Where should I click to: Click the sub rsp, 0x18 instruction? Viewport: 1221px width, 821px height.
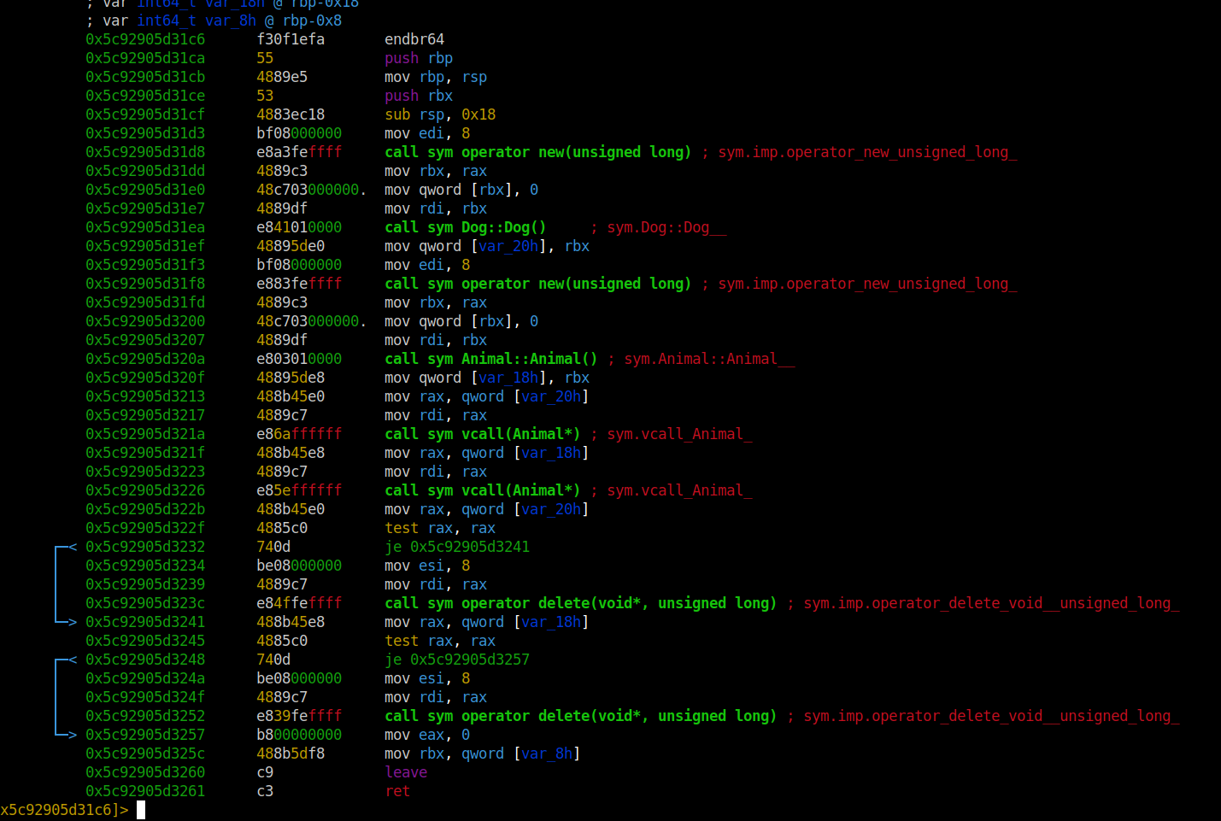pyautogui.click(x=440, y=114)
